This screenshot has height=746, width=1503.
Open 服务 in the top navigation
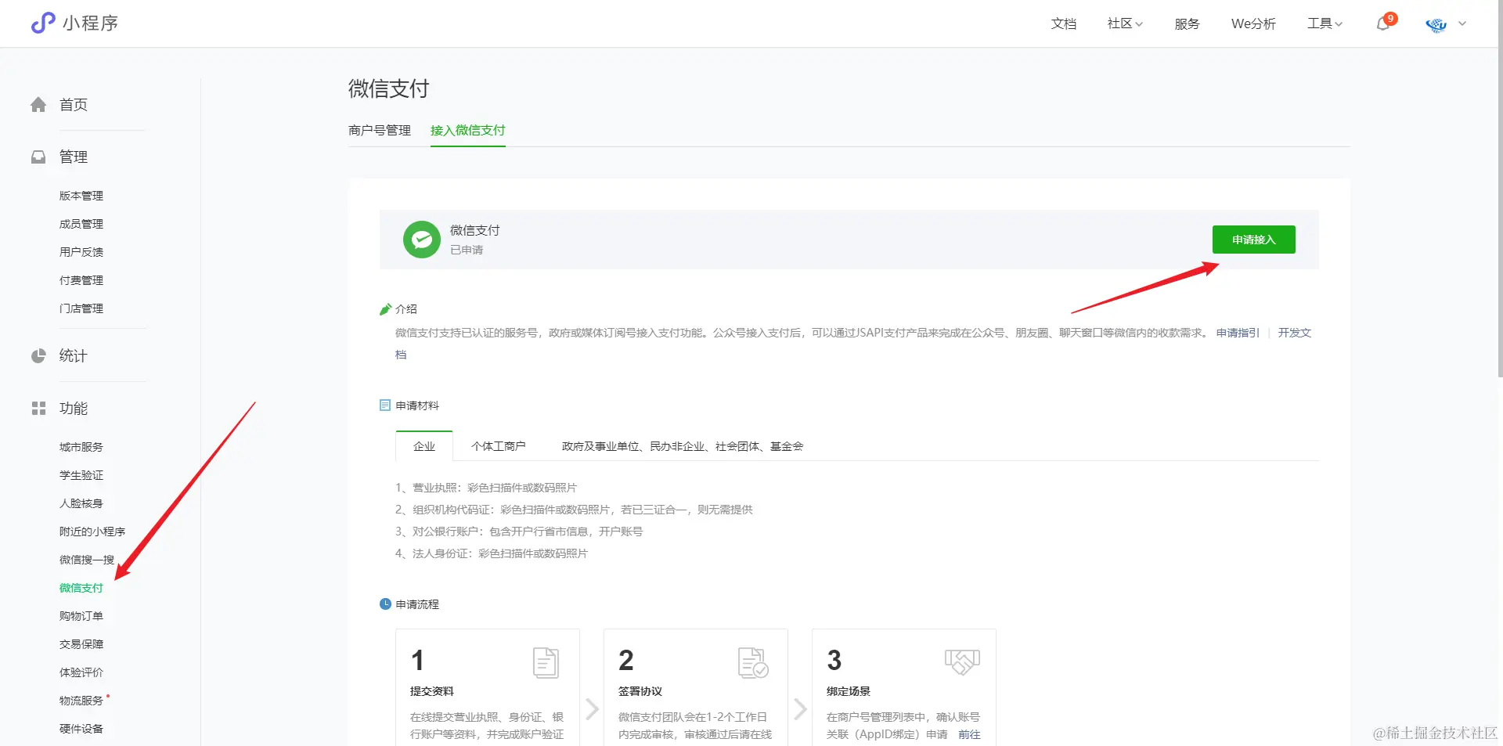[x=1188, y=23]
